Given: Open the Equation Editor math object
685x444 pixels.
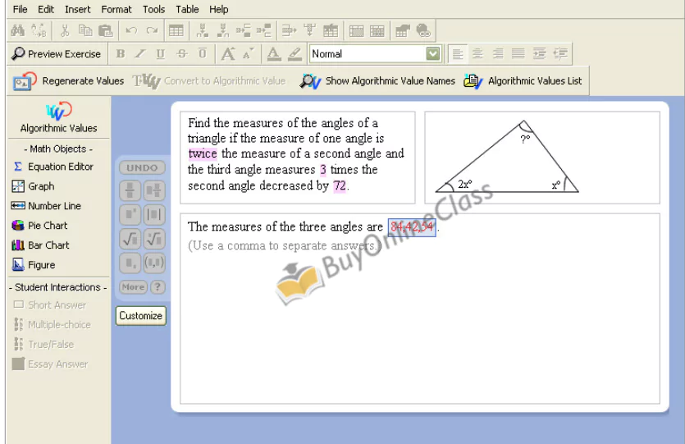Looking at the screenshot, I should (x=53, y=167).
